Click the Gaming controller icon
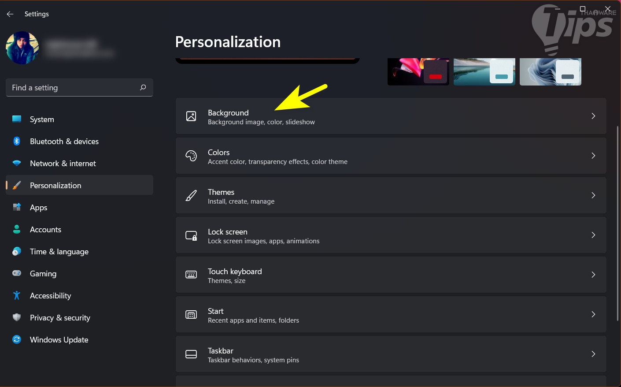This screenshot has width=621, height=387. [x=17, y=273]
